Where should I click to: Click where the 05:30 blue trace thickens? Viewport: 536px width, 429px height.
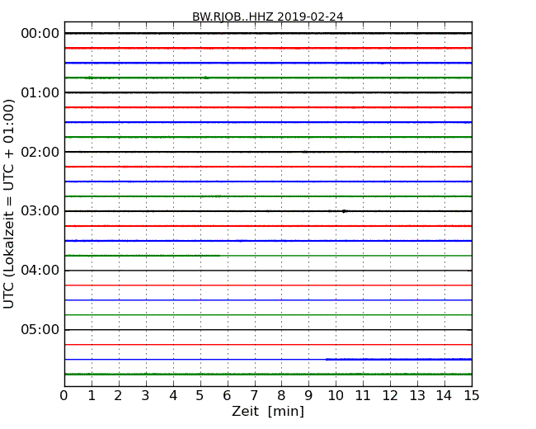coord(327,359)
